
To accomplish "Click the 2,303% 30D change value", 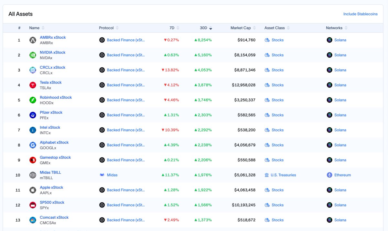I will (203, 115).
